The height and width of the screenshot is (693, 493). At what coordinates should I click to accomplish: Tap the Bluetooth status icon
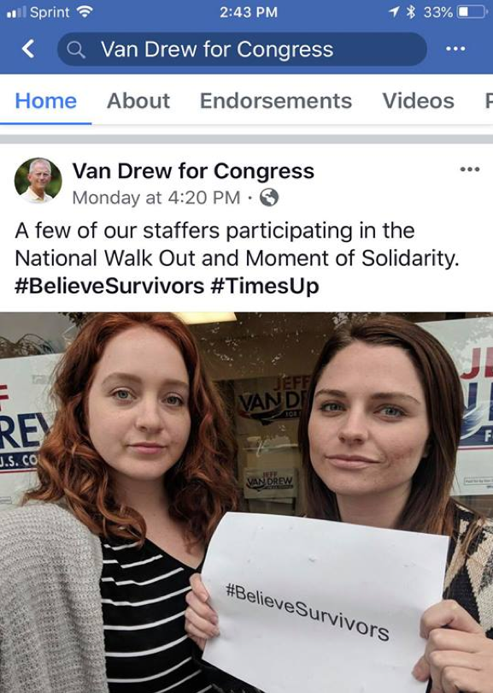click(x=411, y=12)
